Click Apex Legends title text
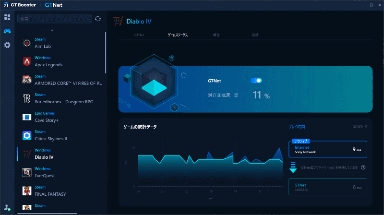 (x=48, y=65)
